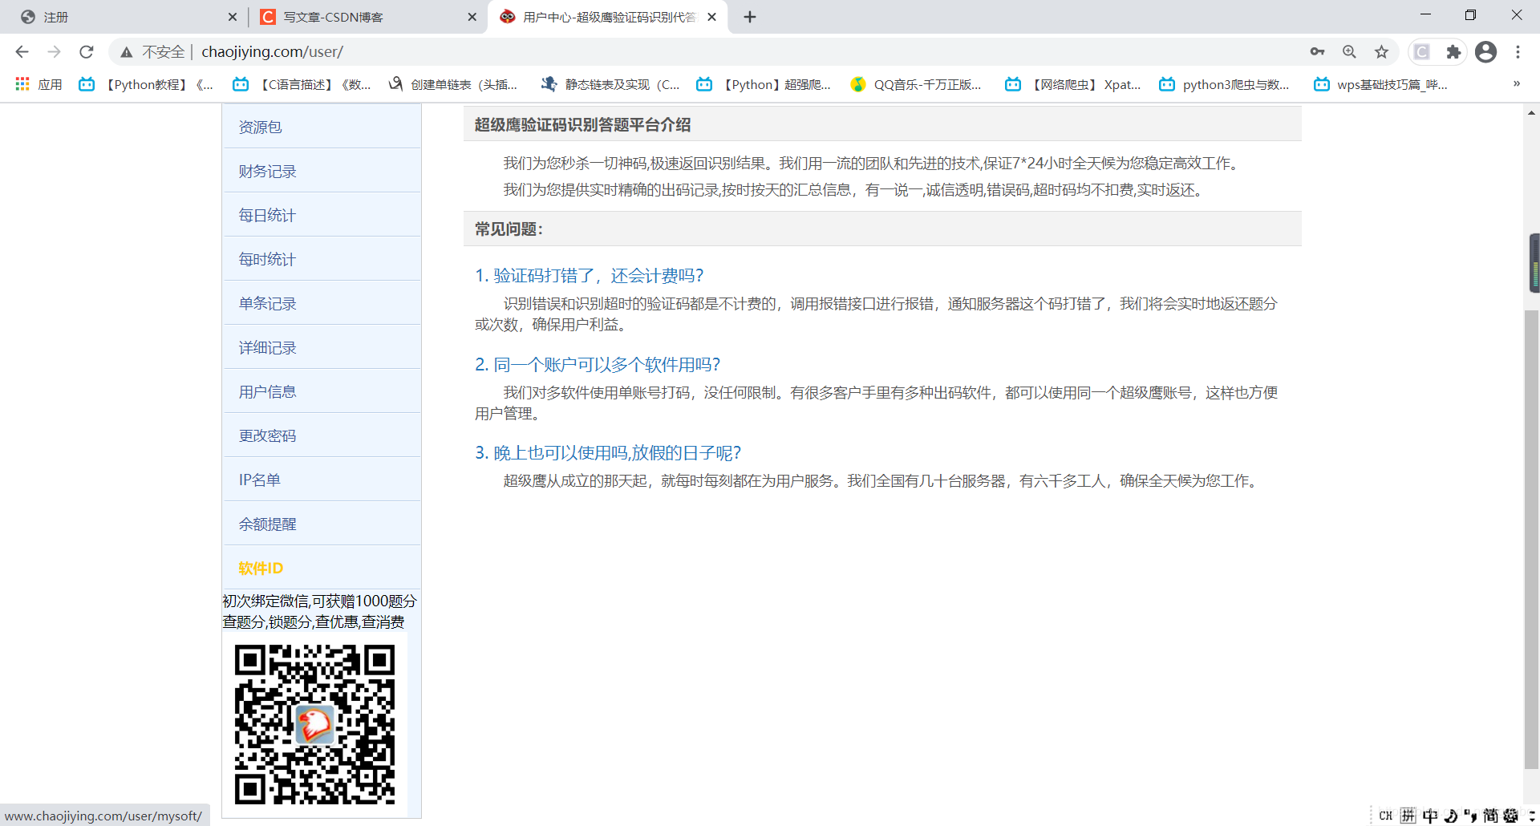The image size is (1540, 826).
Task: Click the WeChat QR code image
Action: pyautogui.click(x=314, y=723)
